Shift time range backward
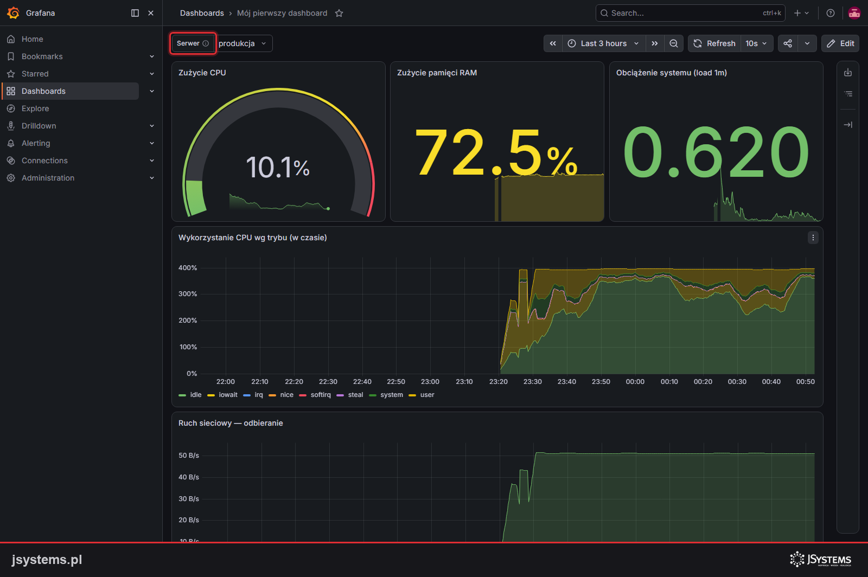The image size is (868, 577). click(x=553, y=43)
